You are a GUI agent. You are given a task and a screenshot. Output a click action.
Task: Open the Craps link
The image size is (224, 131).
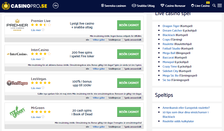point(166,39)
